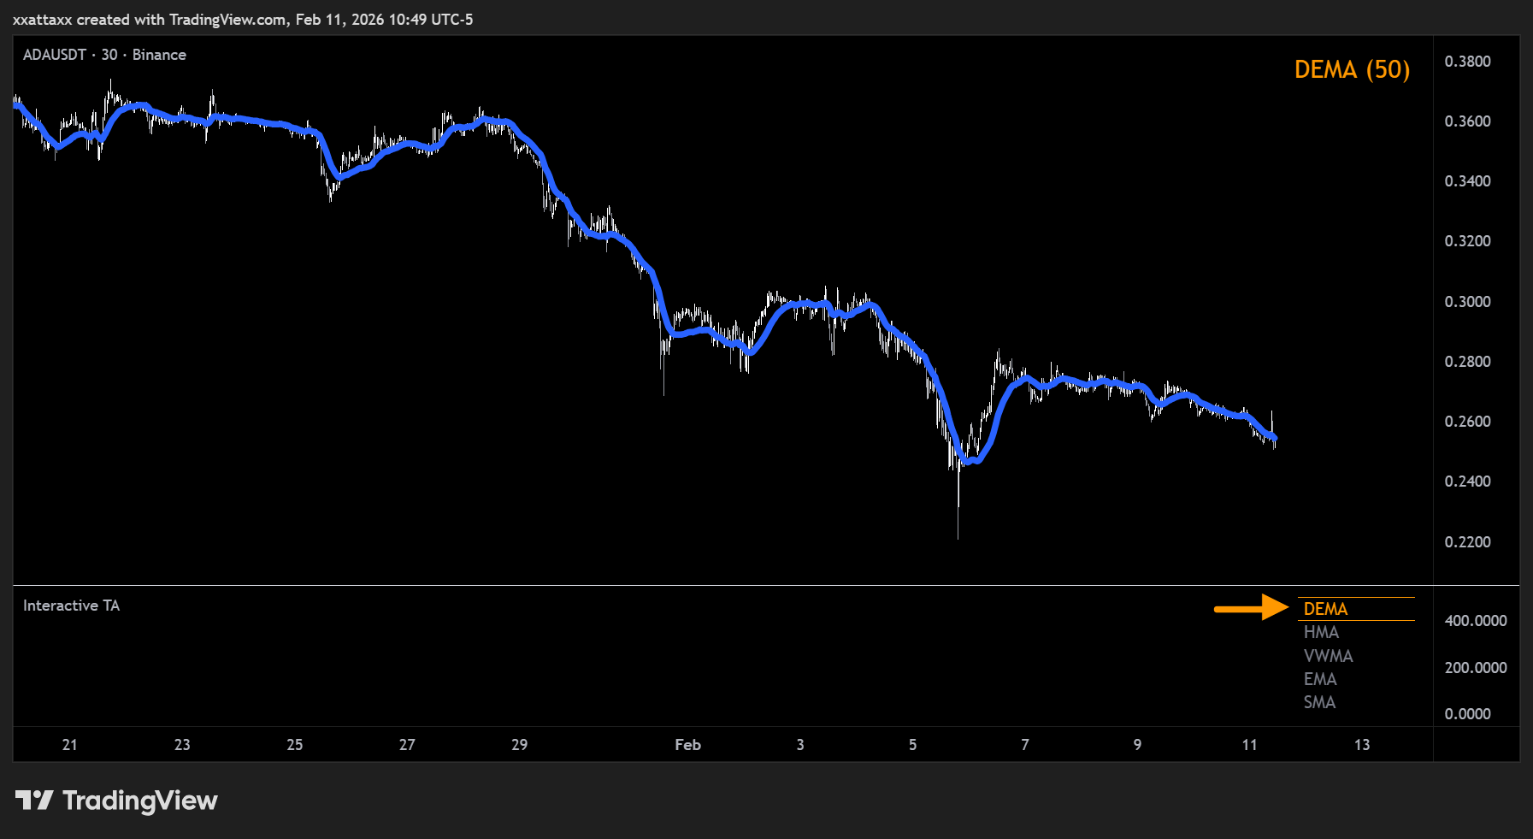
Task: Select the EMA moving average option
Action: tap(1320, 679)
